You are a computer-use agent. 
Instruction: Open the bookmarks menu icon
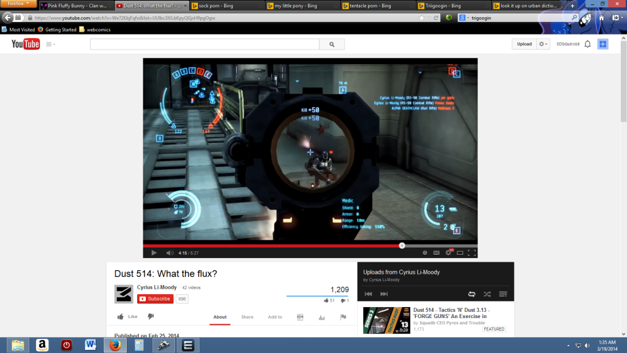[617, 18]
